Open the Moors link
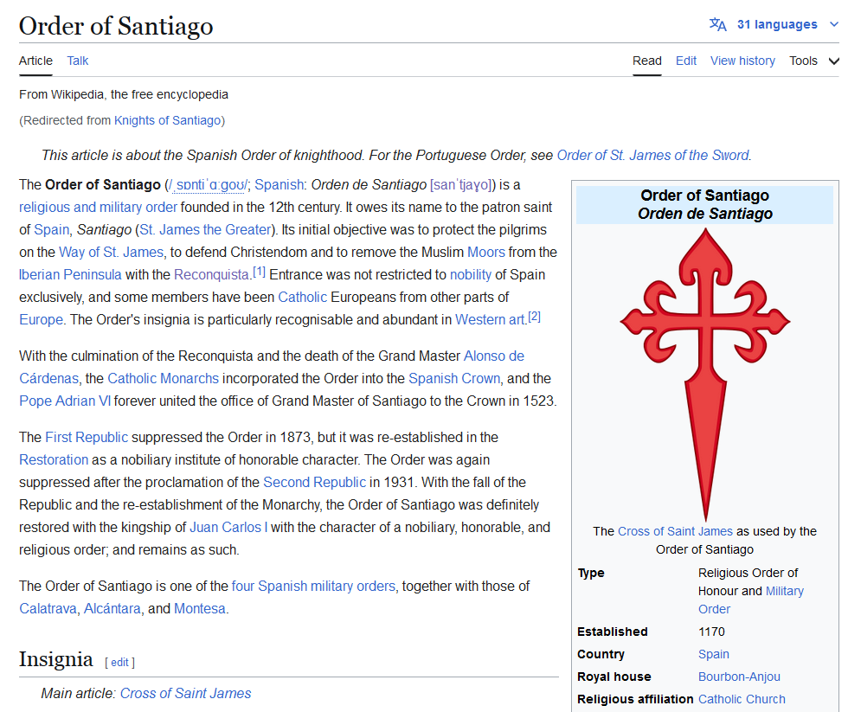 [x=486, y=252]
